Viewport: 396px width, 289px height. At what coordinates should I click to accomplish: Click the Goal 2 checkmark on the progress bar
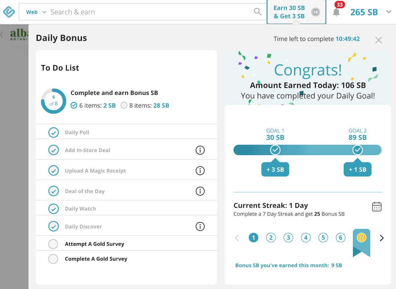point(357,150)
